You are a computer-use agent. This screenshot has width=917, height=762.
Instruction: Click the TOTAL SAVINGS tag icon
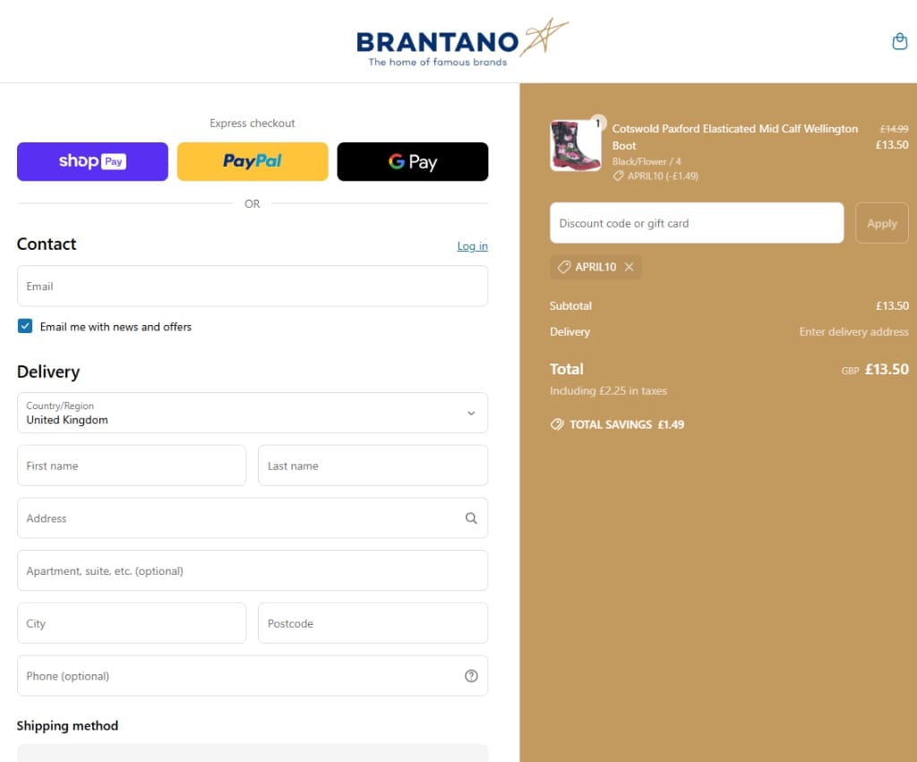tap(557, 424)
